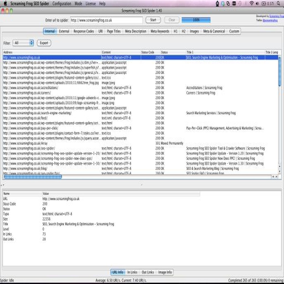Select the /careers/ URL row
The width and height of the screenshot is (284, 284).
[x=141, y=93]
